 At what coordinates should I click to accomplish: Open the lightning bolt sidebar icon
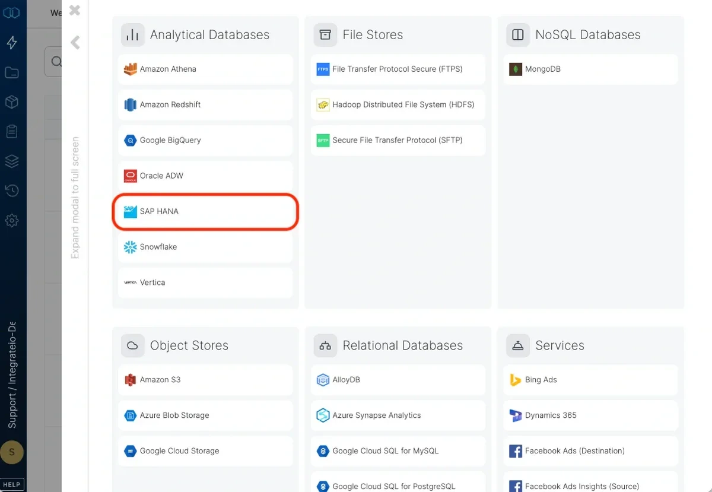12,42
